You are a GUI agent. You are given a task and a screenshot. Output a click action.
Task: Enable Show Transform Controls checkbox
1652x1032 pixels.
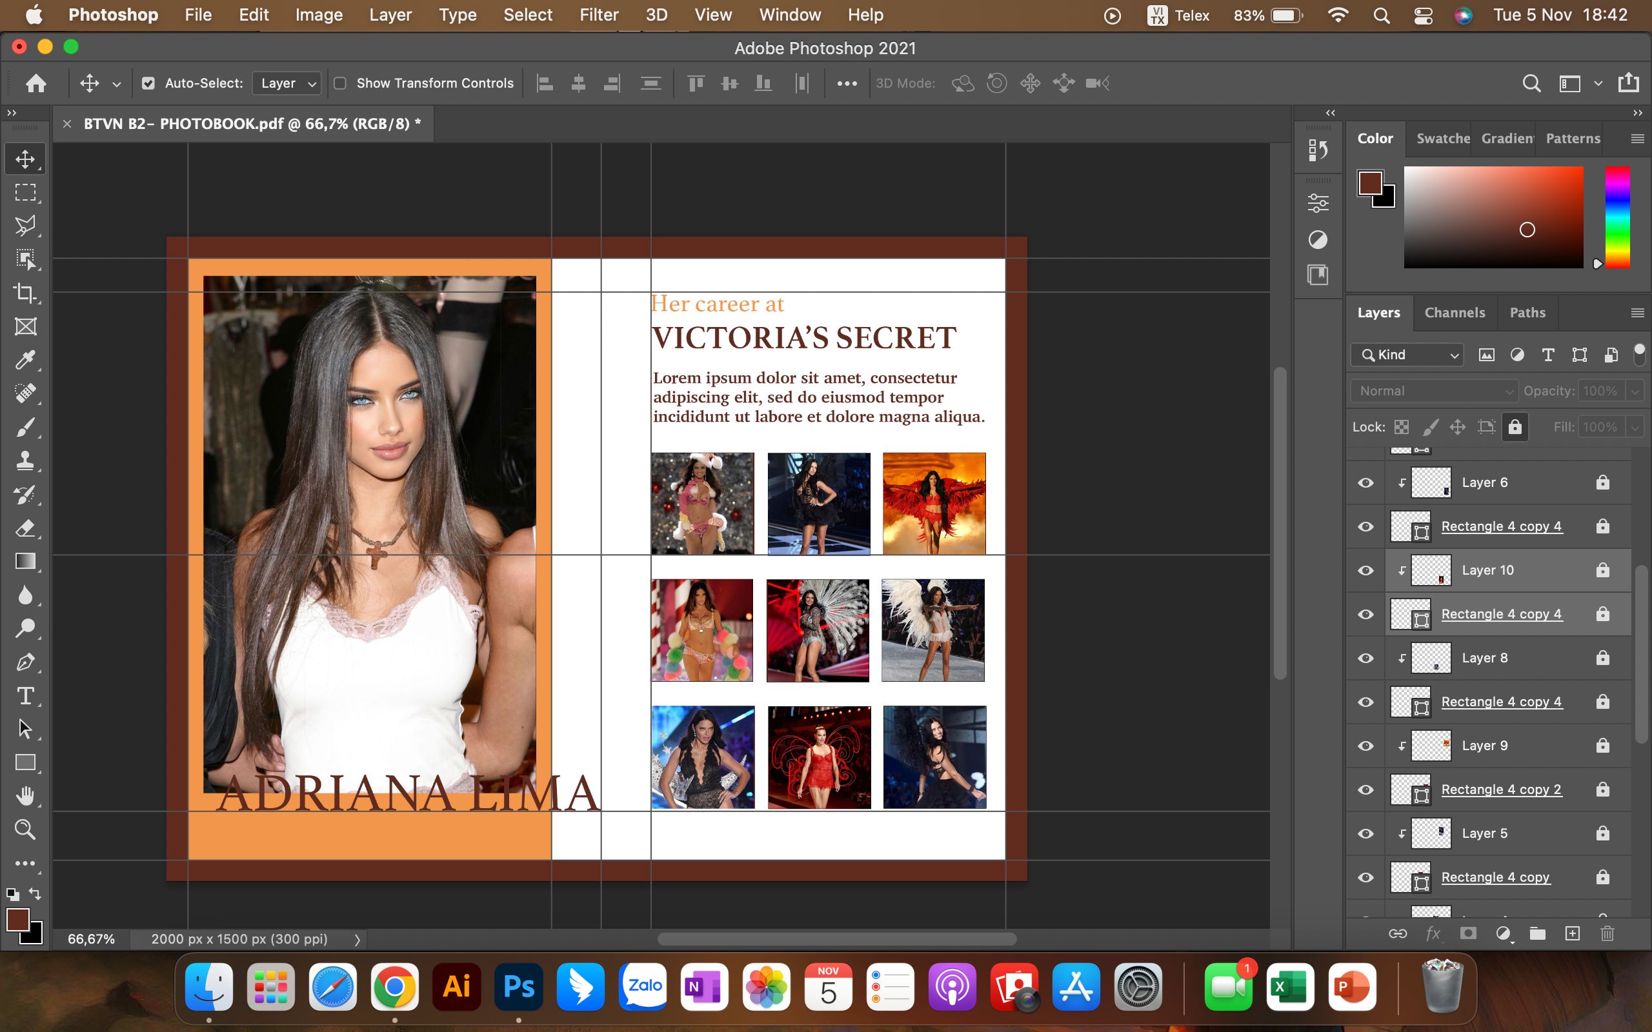[x=340, y=83]
